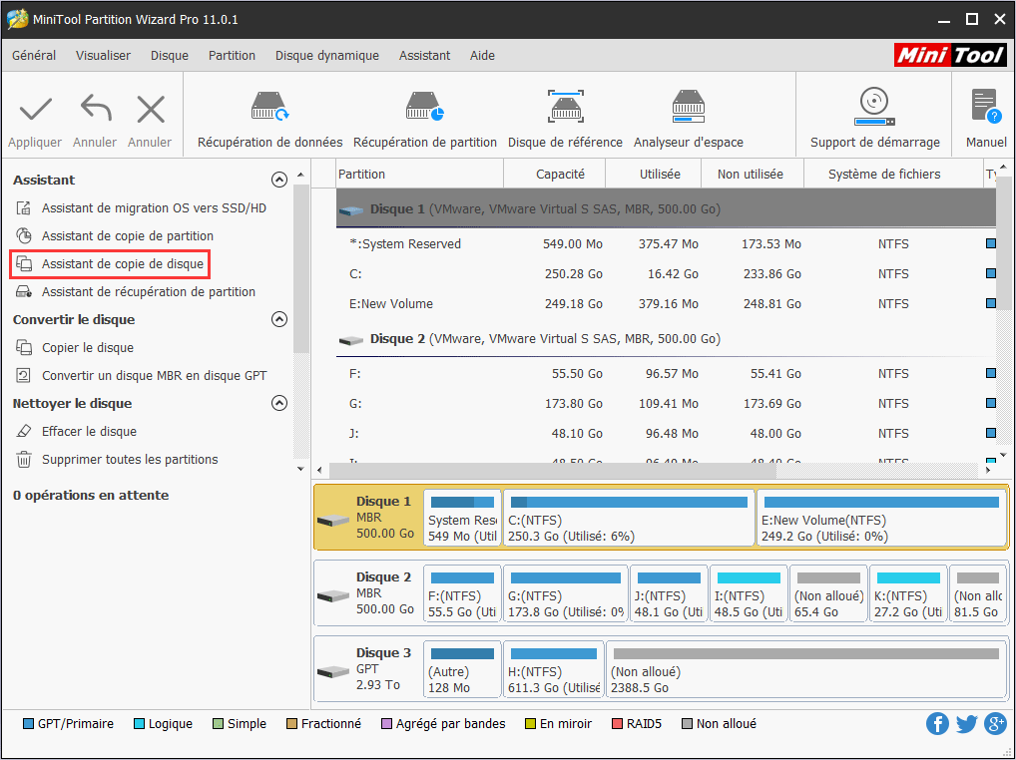Sort by Système de fichiers column

pos(894,174)
